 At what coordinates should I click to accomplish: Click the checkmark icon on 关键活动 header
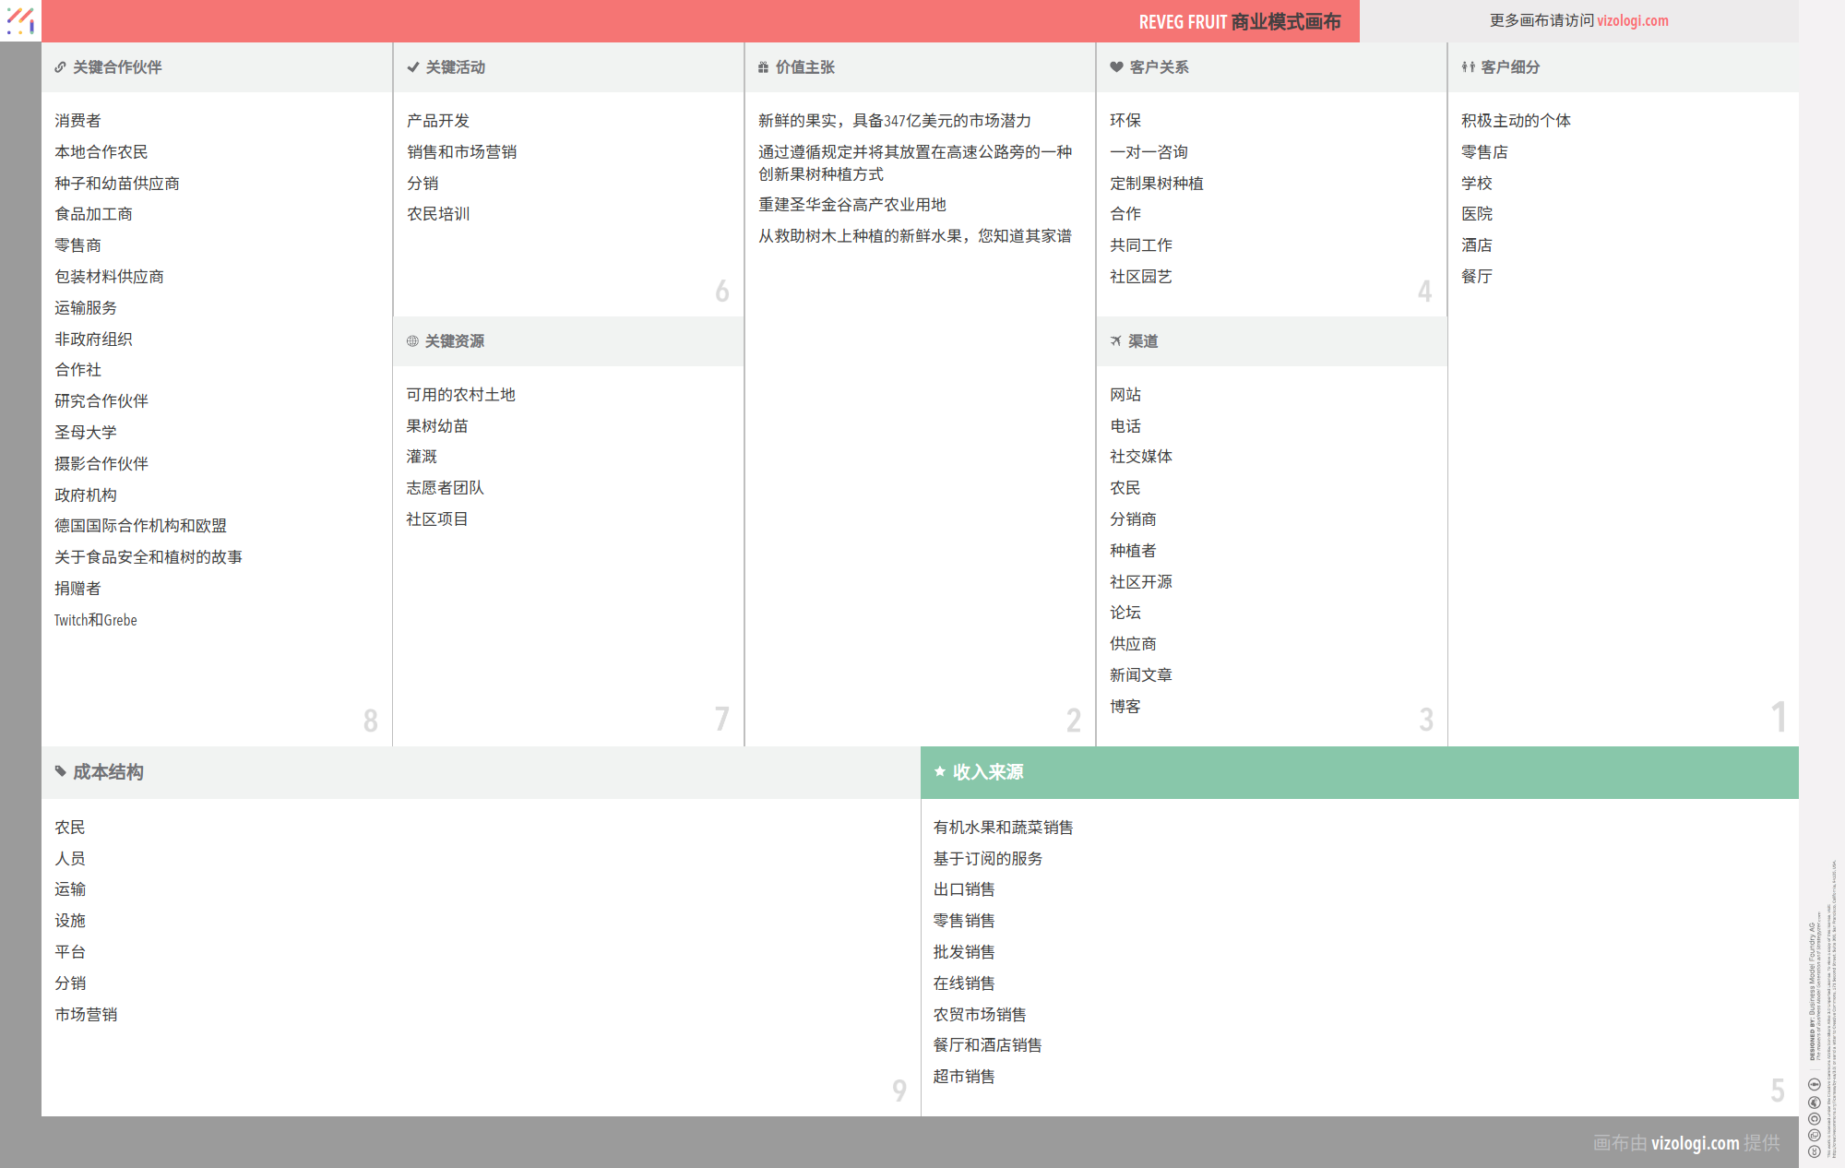tap(412, 66)
